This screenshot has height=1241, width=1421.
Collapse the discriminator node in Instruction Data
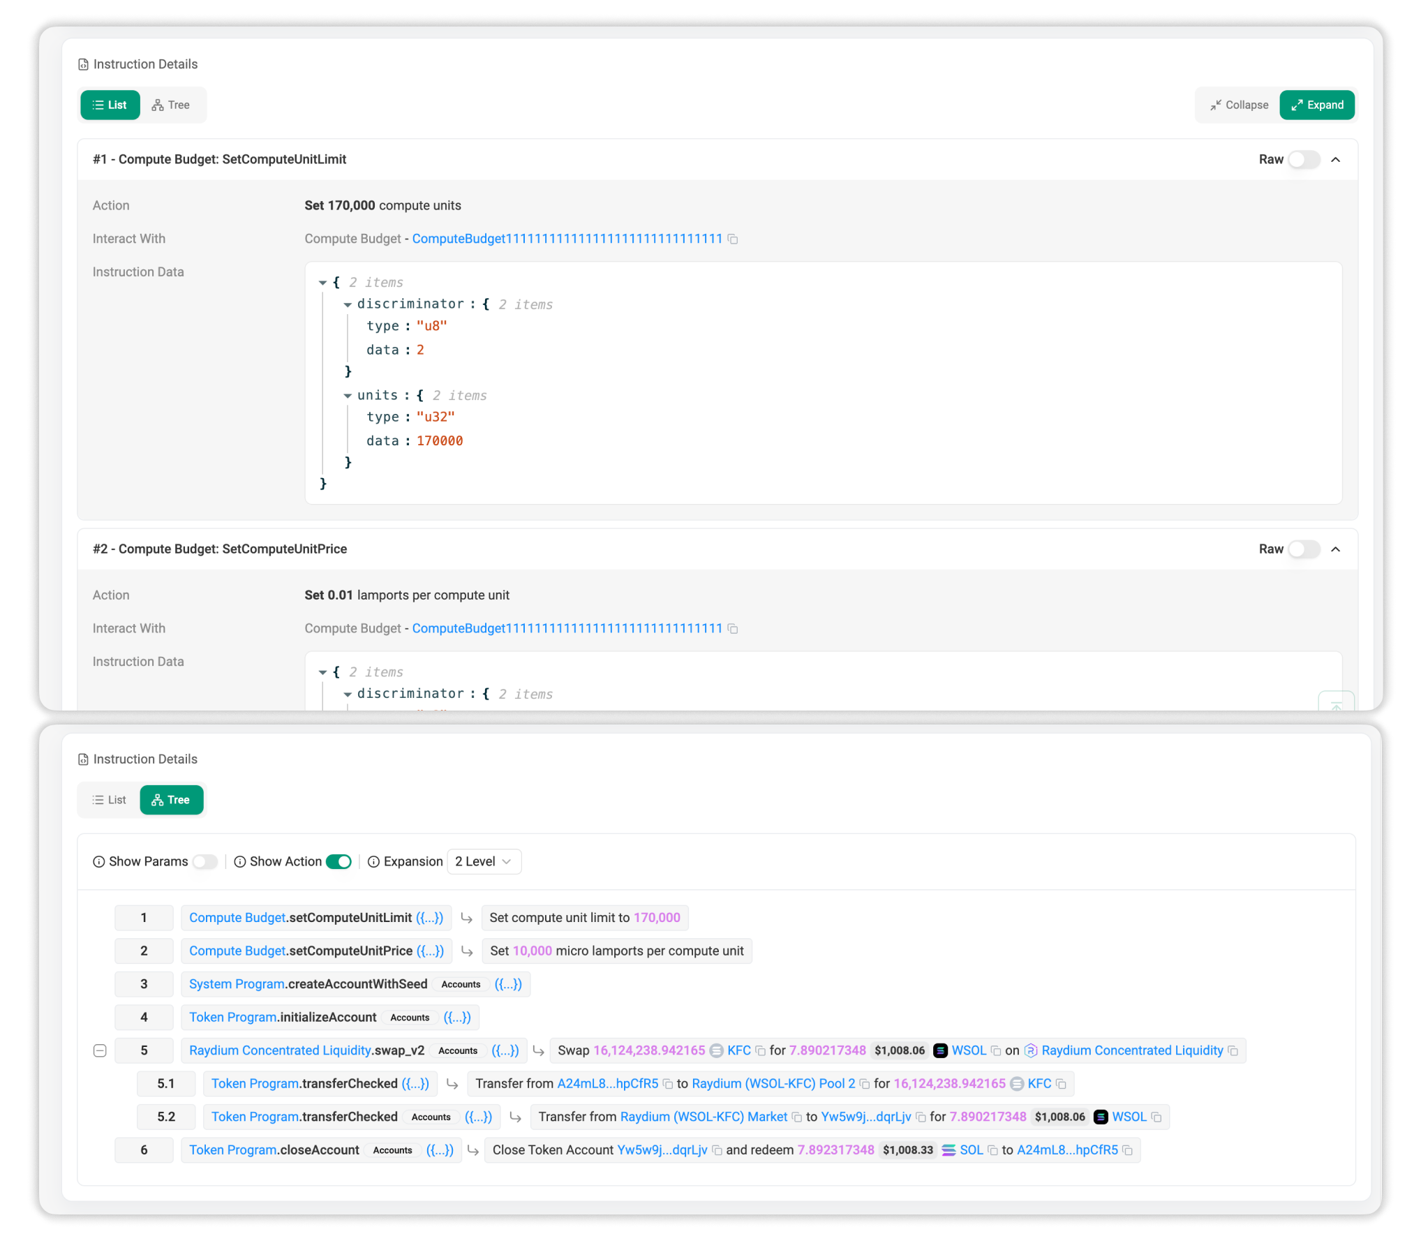coord(347,304)
